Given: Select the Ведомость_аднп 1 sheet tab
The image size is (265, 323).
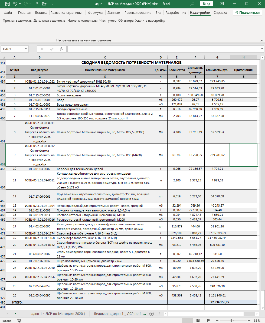Looking at the screenshot, I should point(117,314).
